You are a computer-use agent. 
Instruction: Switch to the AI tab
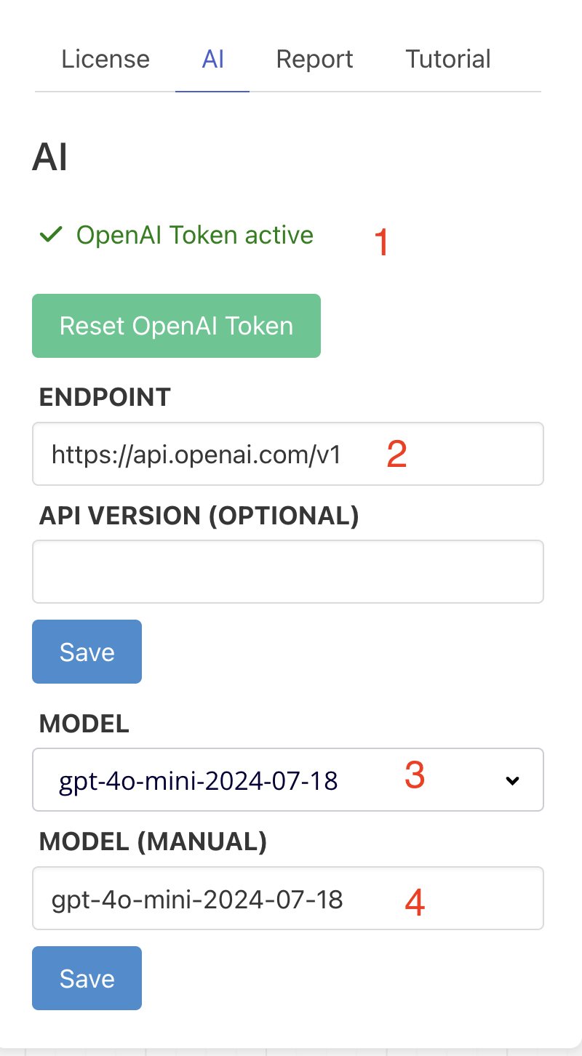point(212,59)
